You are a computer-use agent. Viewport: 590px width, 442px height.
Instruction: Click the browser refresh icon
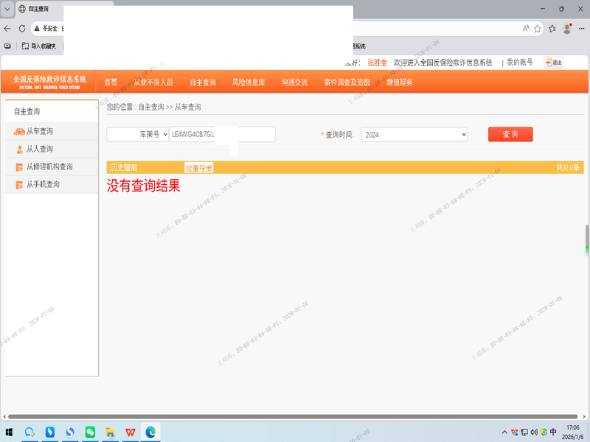pyautogui.click(x=22, y=29)
